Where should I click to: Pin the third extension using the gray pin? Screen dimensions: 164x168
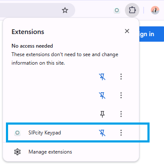pos(102,114)
